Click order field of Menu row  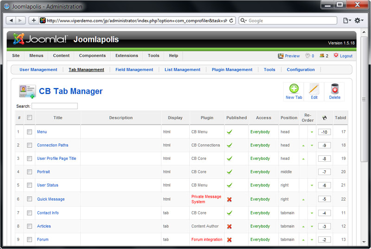click(x=324, y=132)
